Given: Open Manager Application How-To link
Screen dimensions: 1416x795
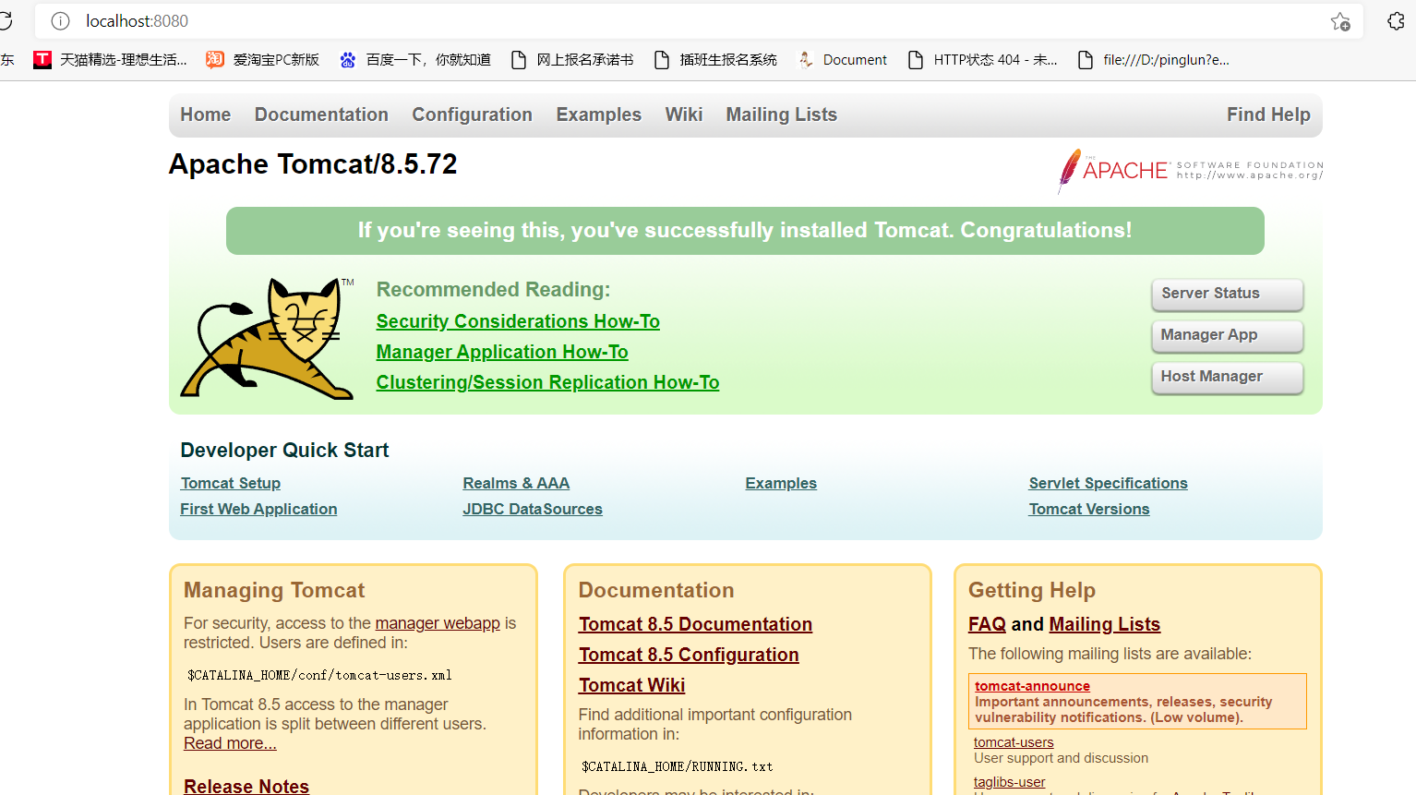Looking at the screenshot, I should coord(502,352).
